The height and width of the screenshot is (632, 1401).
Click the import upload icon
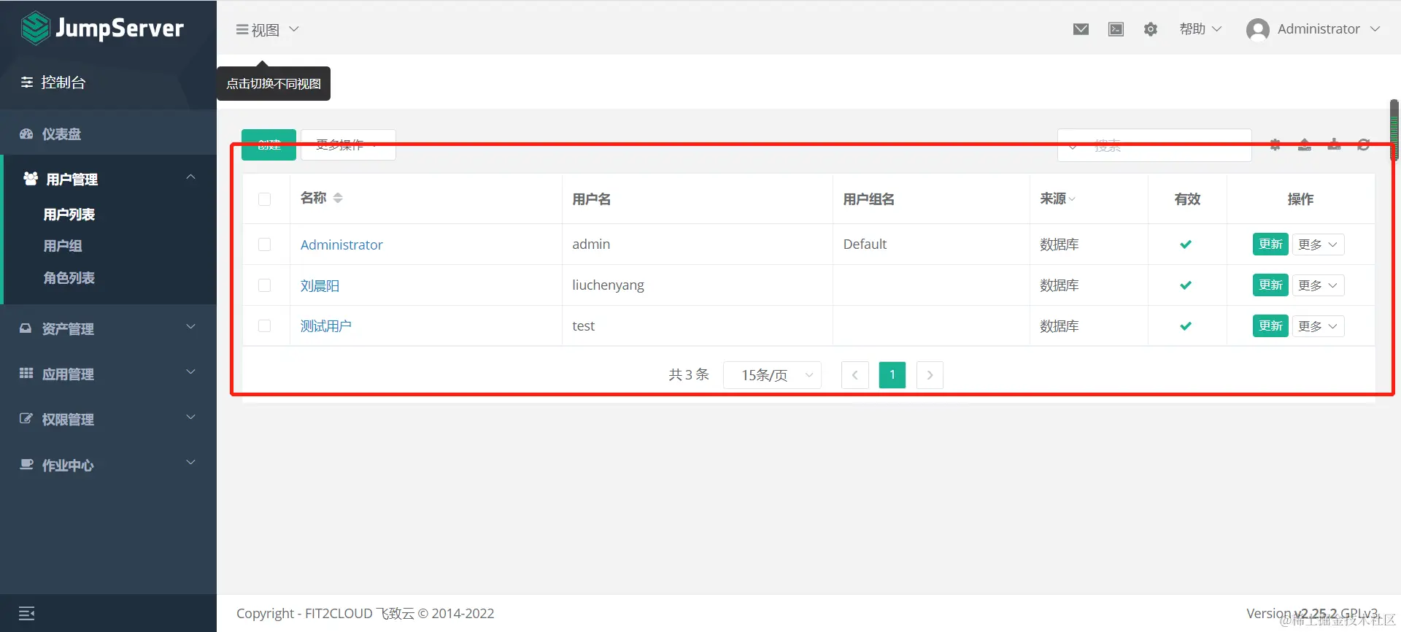(x=1305, y=144)
